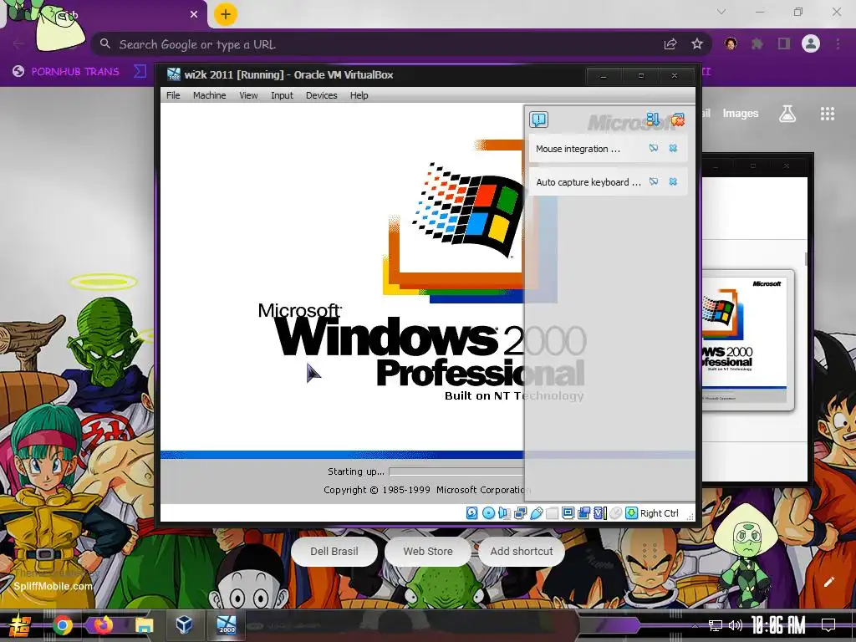Open the Search Labs flask icon
The image size is (856, 642).
(787, 114)
